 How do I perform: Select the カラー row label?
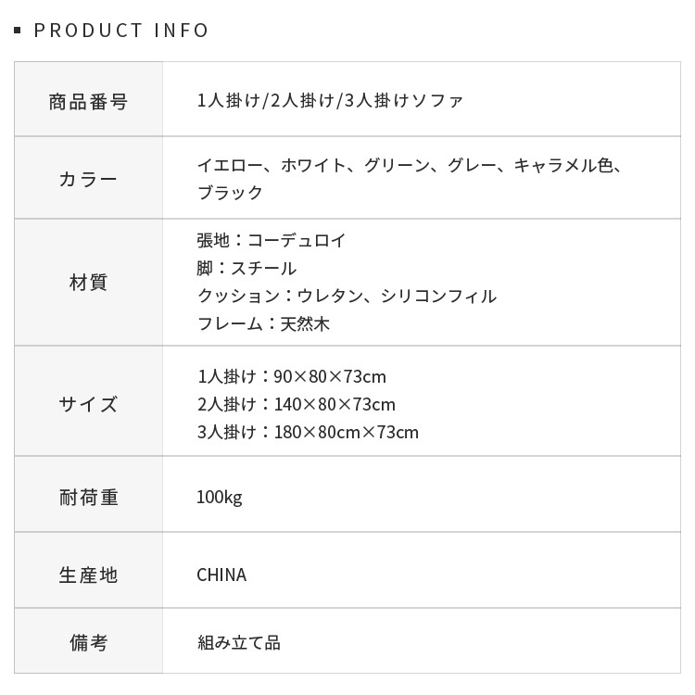[88, 179]
